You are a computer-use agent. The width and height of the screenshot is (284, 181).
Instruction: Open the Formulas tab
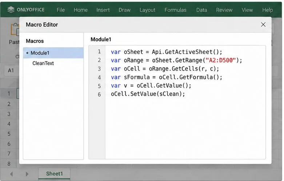pos(175,10)
